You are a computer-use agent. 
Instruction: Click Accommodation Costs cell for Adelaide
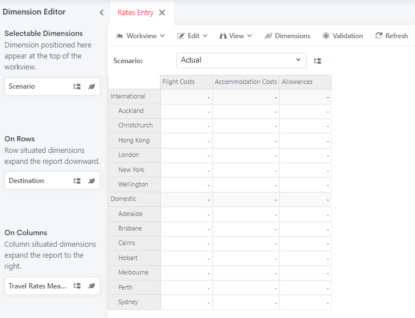coord(246,214)
